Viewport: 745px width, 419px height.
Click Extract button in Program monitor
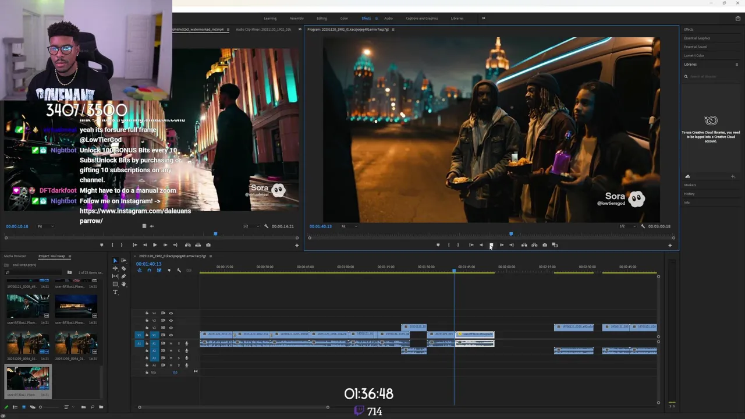pyautogui.click(x=534, y=245)
